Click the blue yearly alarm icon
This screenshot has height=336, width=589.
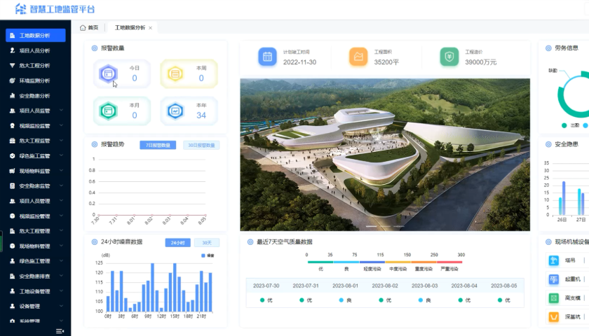(x=175, y=110)
